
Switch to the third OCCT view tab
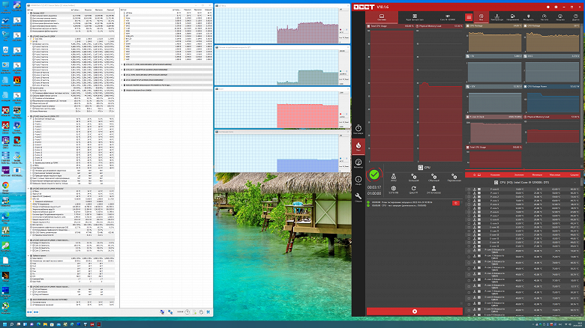[x=447, y=17]
